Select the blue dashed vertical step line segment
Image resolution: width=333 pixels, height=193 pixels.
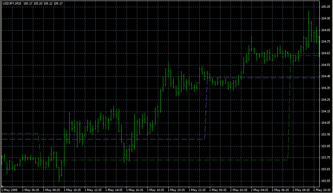coord(206,109)
